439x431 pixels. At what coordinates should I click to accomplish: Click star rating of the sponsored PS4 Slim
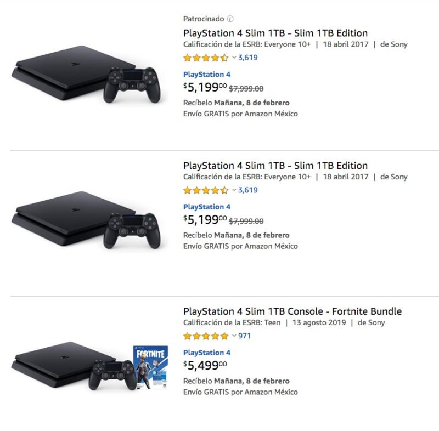pyautogui.click(x=206, y=58)
